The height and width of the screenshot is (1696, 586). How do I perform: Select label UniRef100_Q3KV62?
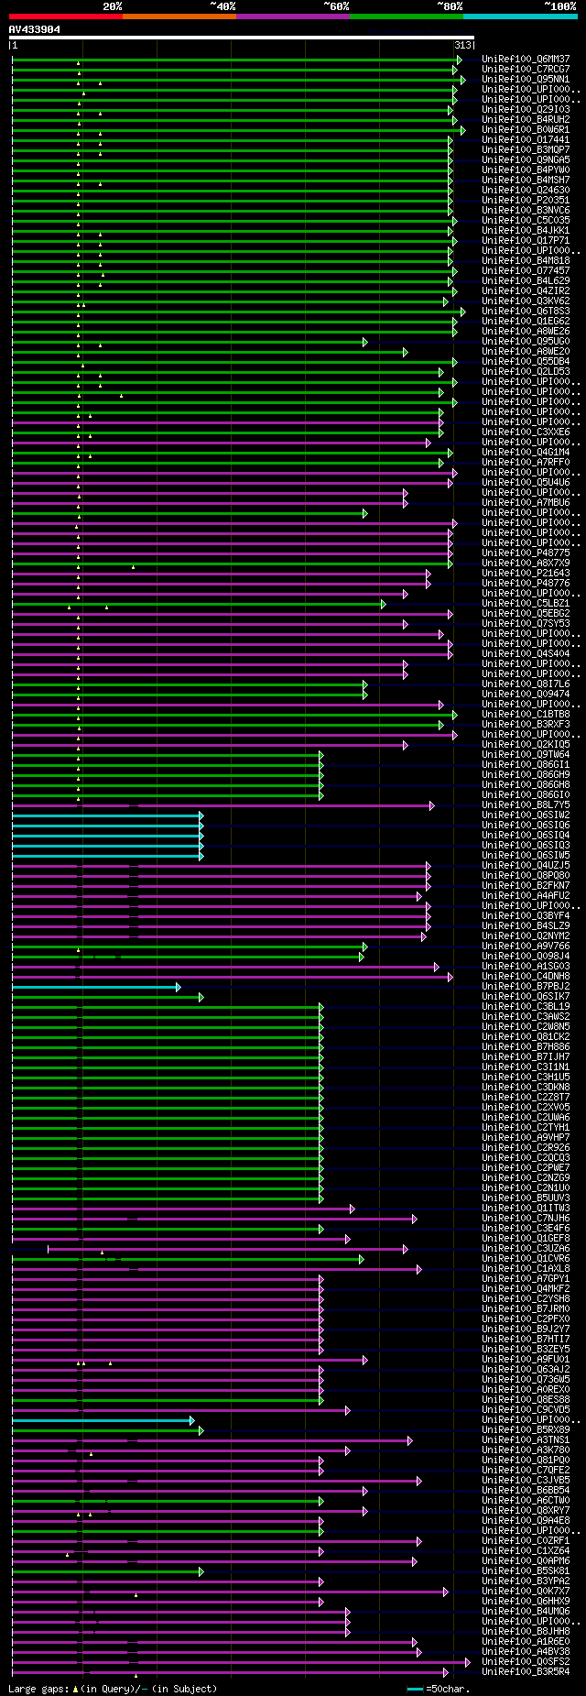pos(526,301)
